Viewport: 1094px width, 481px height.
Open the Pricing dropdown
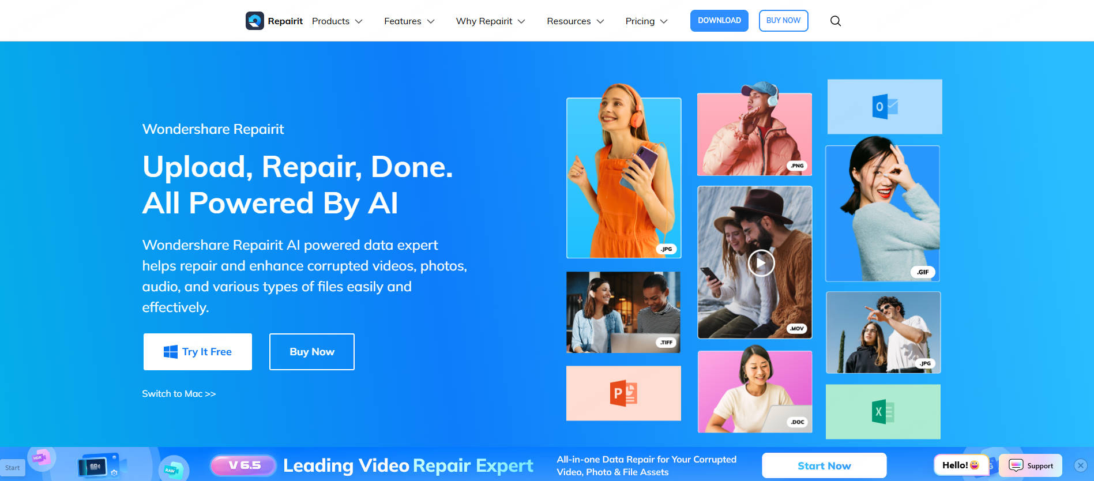tap(646, 21)
